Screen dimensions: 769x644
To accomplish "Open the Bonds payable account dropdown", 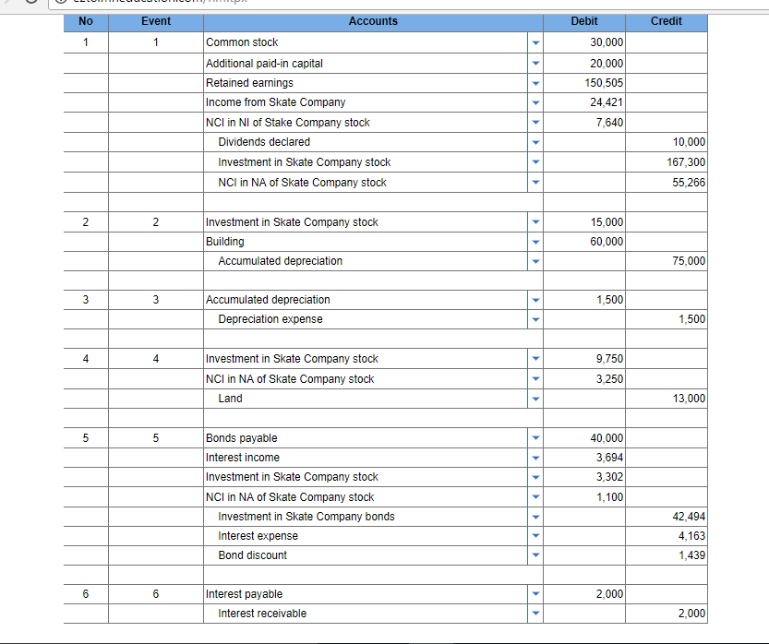I will click(x=535, y=437).
